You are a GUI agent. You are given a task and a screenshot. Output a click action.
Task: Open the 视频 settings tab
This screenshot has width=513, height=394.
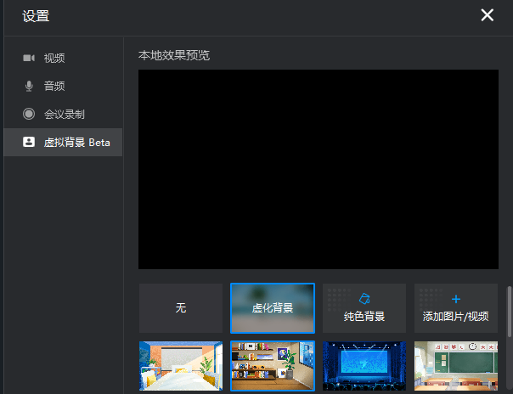pos(54,58)
